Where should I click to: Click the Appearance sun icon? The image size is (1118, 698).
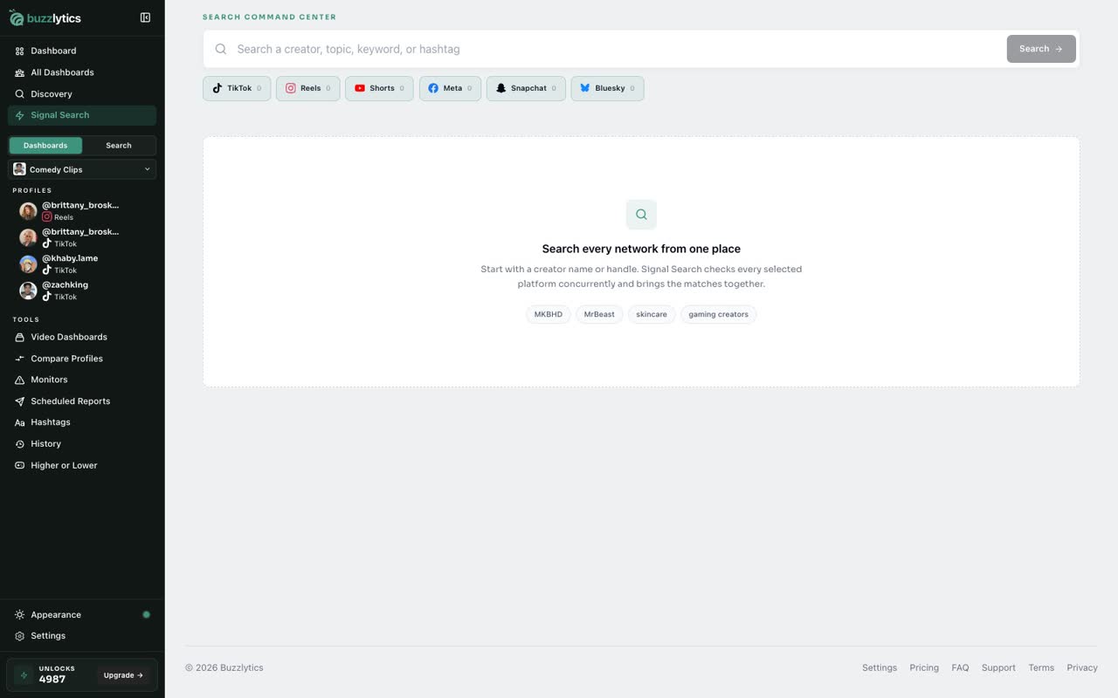click(x=20, y=615)
